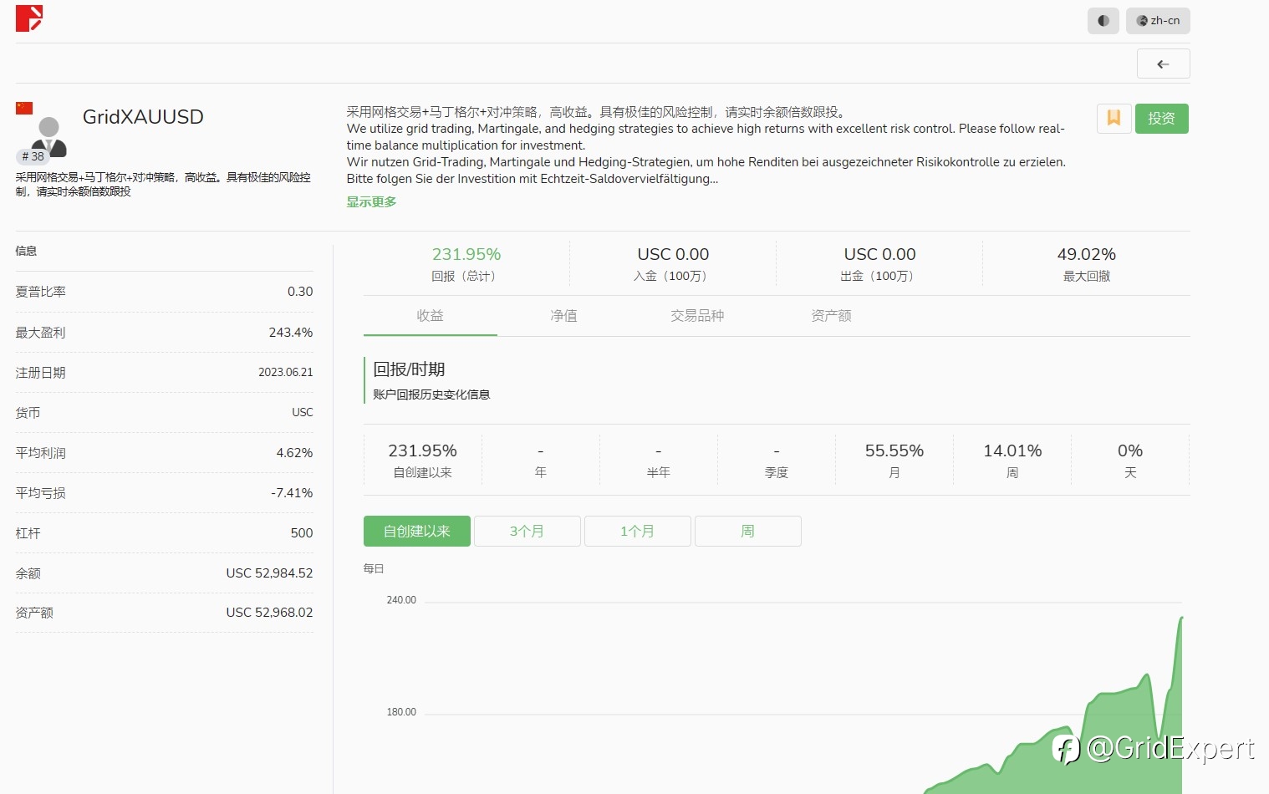This screenshot has height=794, width=1269.
Task: Toggle the dark mode contrast icon
Action: point(1103,21)
